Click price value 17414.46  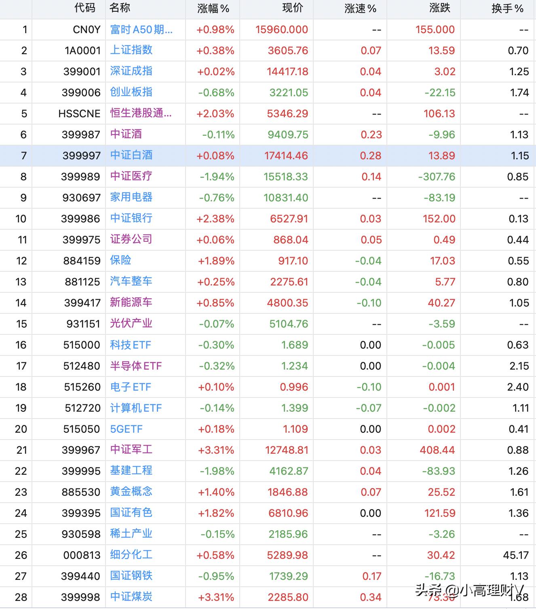286,156
